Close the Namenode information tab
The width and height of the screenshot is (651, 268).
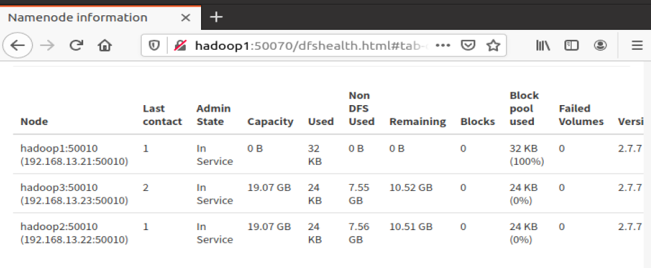186,17
